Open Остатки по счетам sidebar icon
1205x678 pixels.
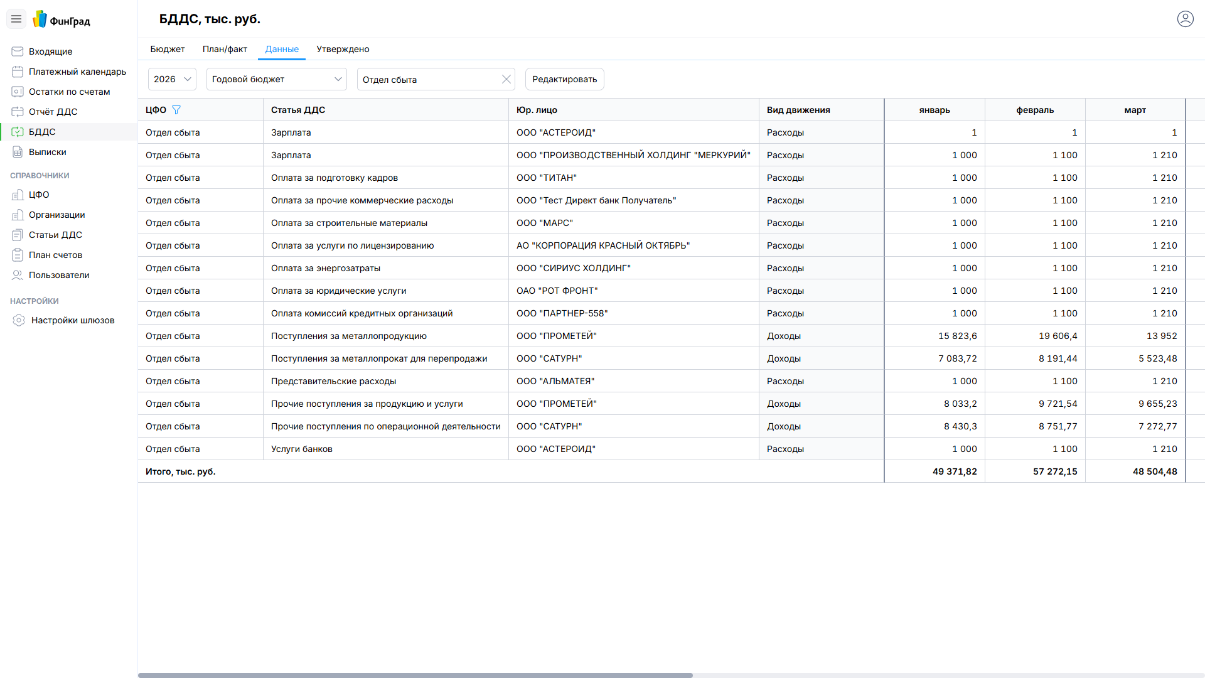[x=18, y=92]
